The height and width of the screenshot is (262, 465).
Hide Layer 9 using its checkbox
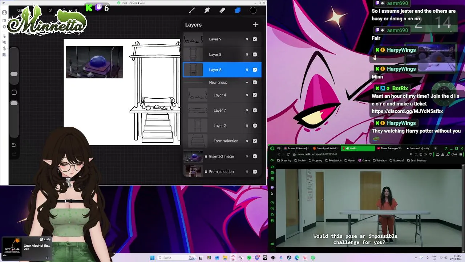pyautogui.click(x=255, y=39)
